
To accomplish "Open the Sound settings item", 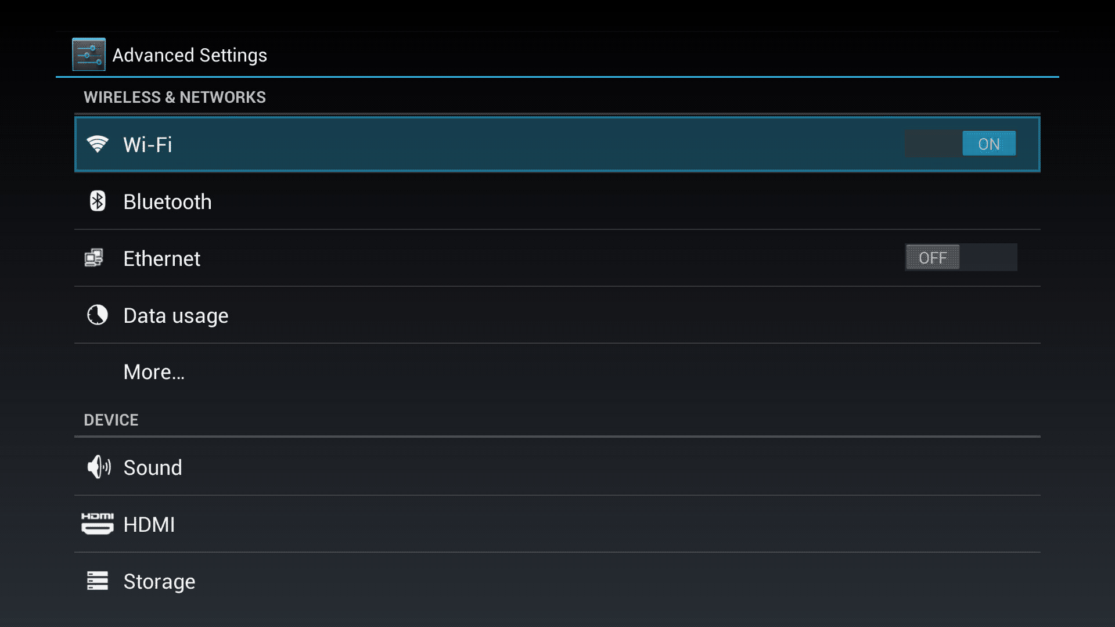I will point(557,467).
